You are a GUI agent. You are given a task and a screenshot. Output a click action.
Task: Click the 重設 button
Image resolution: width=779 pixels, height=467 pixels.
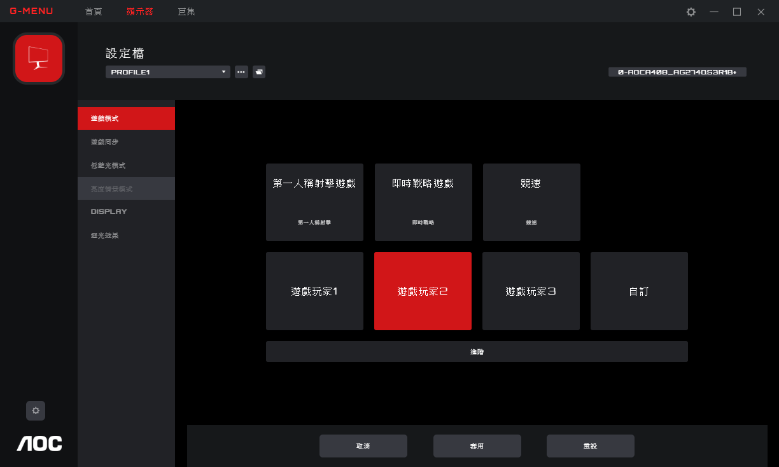point(591,446)
